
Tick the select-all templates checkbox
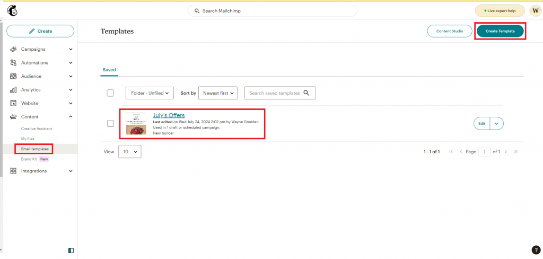point(110,93)
